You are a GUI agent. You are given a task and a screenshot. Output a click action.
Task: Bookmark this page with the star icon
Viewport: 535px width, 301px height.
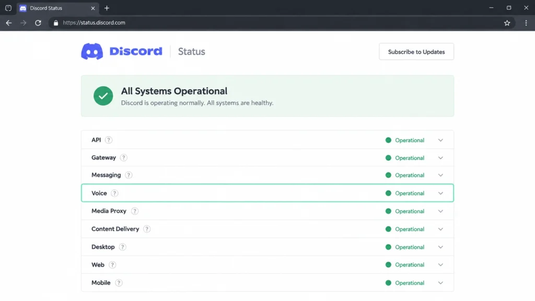click(507, 23)
